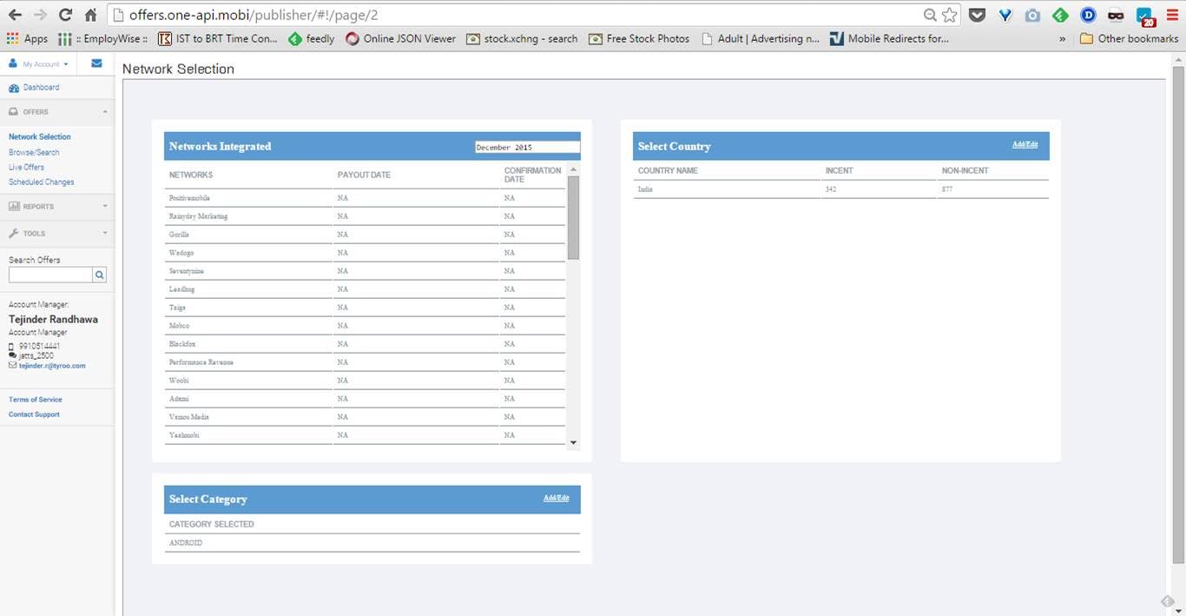Open the camera screenshot extension
This screenshot has width=1186, height=616.
click(1032, 15)
